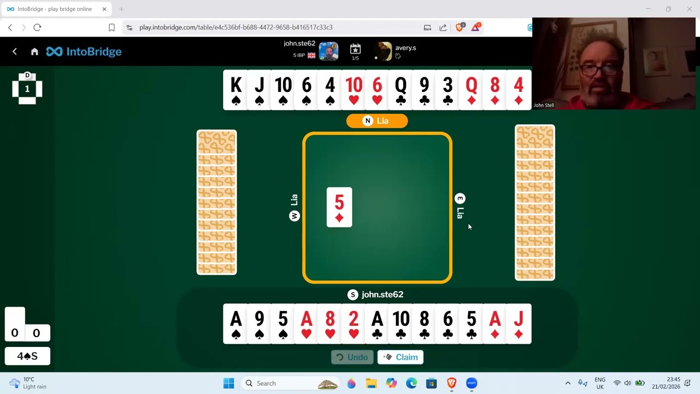Open the Windows Start menu
The width and height of the screenshot is (700, 394).
coord(229,383)
